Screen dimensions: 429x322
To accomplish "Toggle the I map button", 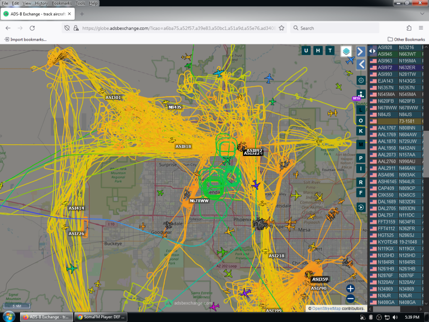I will 361,169.
